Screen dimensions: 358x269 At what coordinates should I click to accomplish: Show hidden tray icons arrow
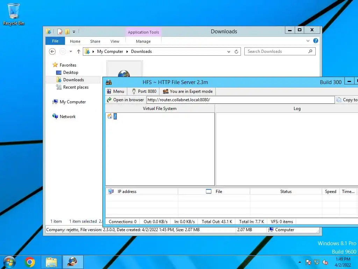pos(300,262)
